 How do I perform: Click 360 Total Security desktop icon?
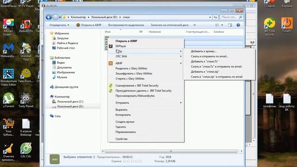click(x=270, y=27)
